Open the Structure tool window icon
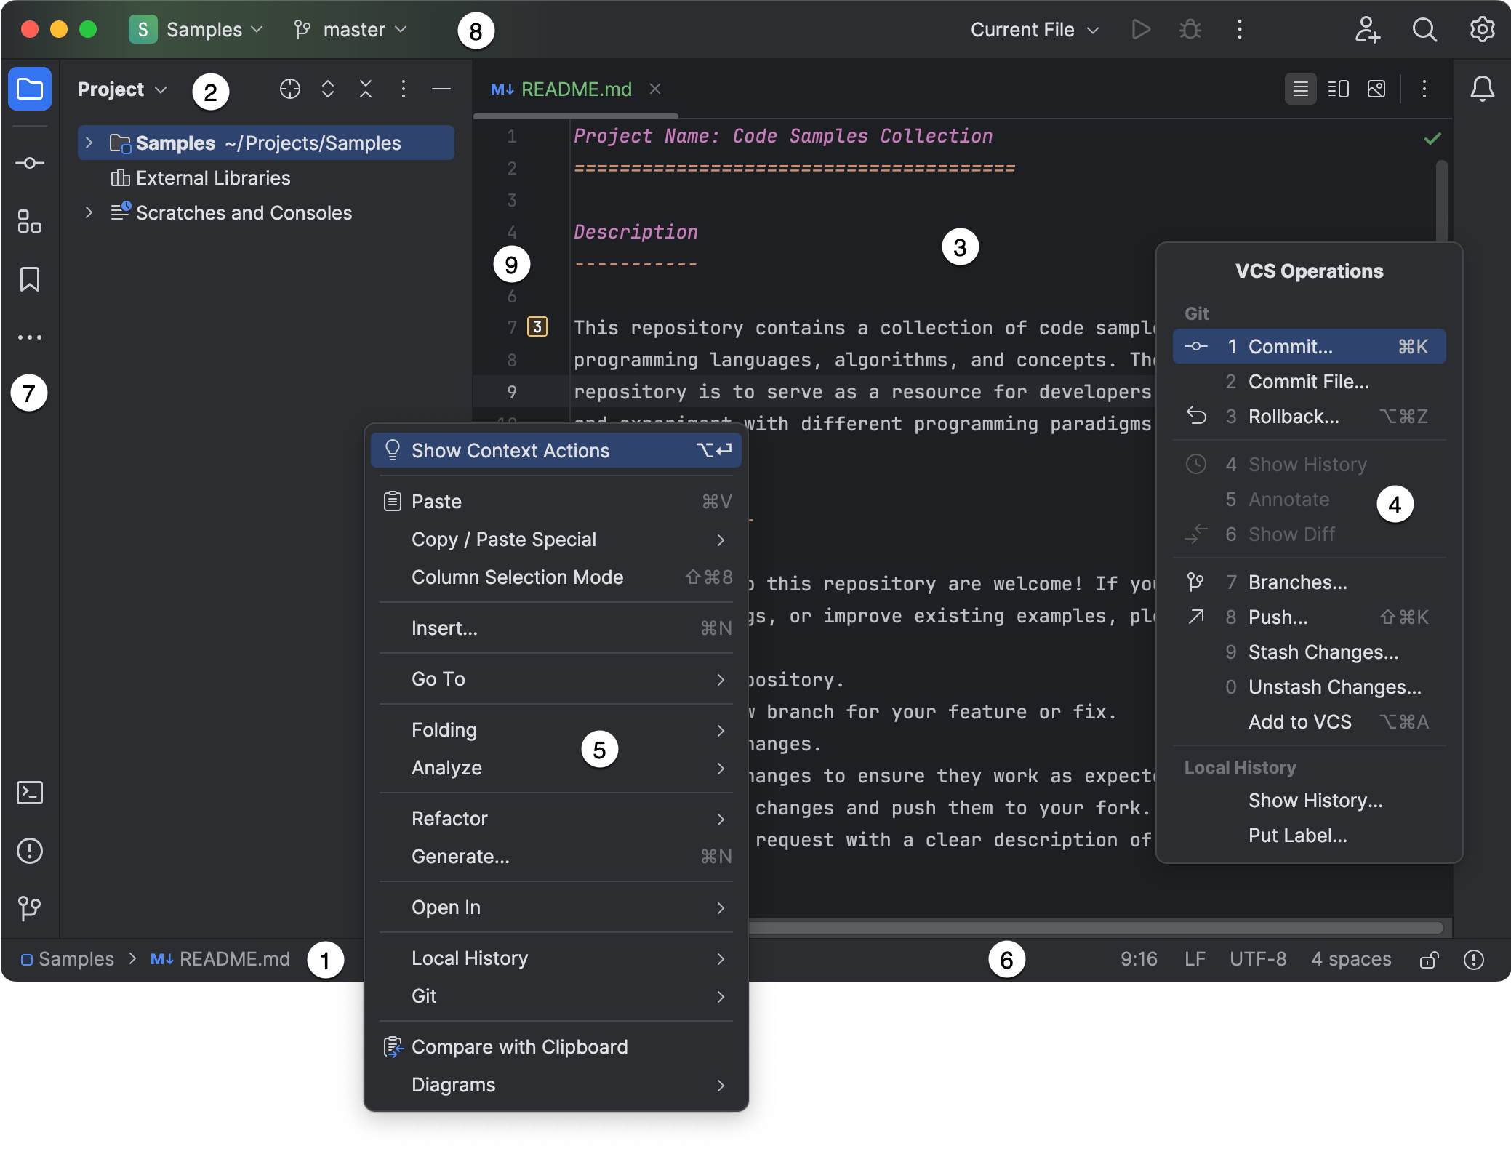The height and width of the screenshot is (1154, 1511). (29, 221)
